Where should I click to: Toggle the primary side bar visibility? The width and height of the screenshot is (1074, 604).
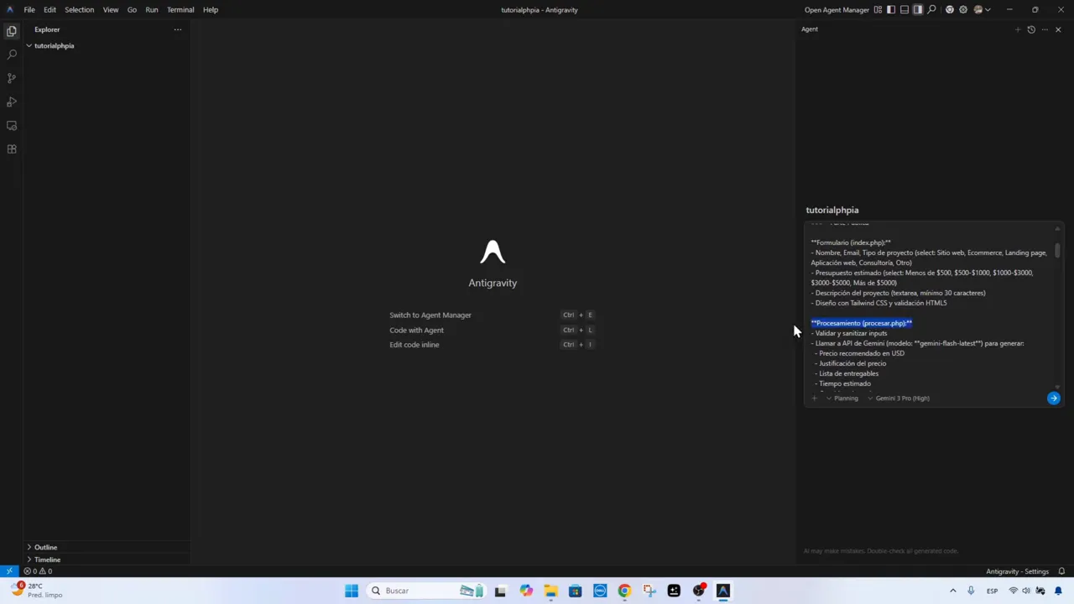891,10
